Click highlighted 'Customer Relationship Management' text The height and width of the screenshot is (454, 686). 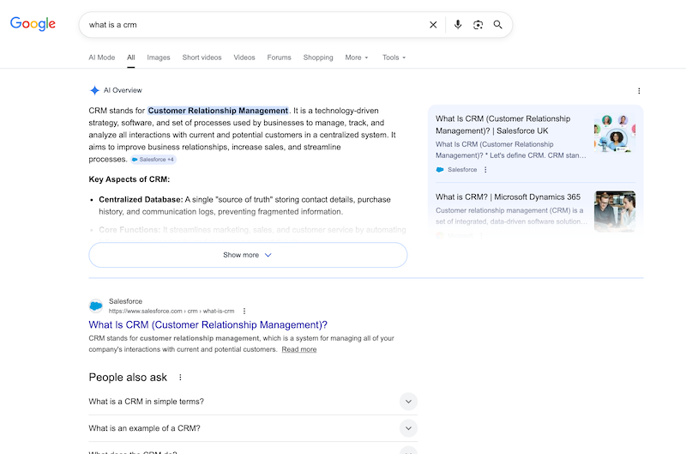click(x=218, y=111)
